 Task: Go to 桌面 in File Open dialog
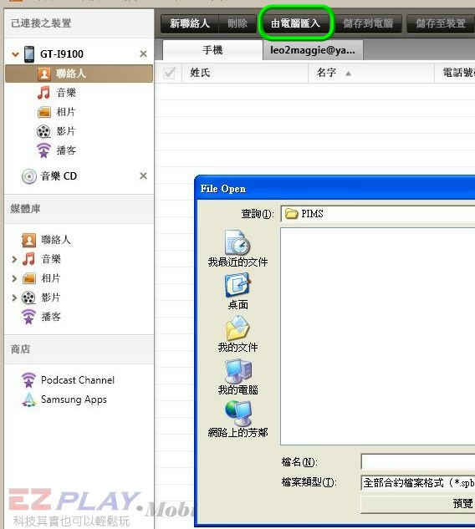pyautogui.click(x=238, y=292)
